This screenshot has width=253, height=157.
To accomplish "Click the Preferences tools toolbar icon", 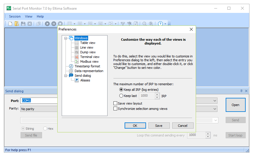I will click(x=129, y=24).
